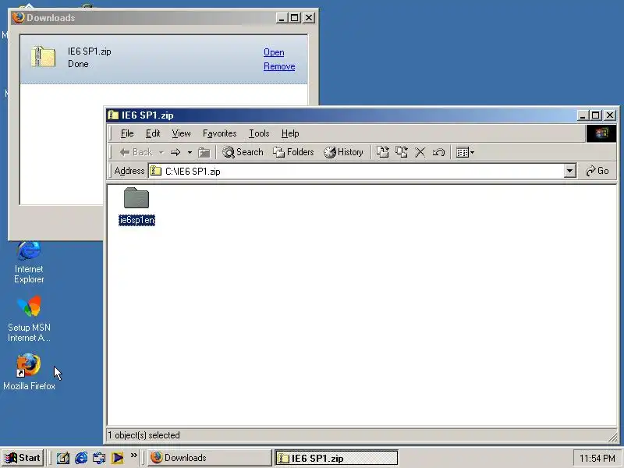Screen dimensions: 624x468
Task: Maximize the Downloads window
Action: tap(295, 18)
